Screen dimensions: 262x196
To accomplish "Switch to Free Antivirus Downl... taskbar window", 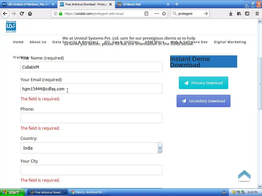I will point(47,192).
